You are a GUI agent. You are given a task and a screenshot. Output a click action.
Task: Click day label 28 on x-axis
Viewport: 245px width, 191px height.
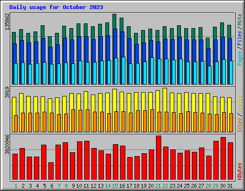[208, 186]
